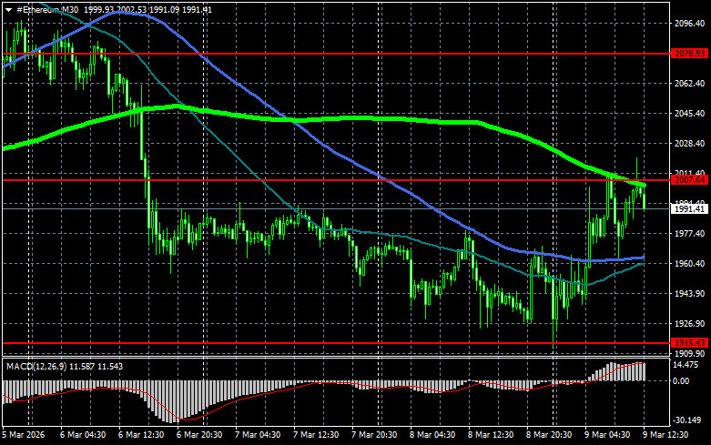Click the current price label 1991.41
The image size is (711, 445).
click(689, 209)
